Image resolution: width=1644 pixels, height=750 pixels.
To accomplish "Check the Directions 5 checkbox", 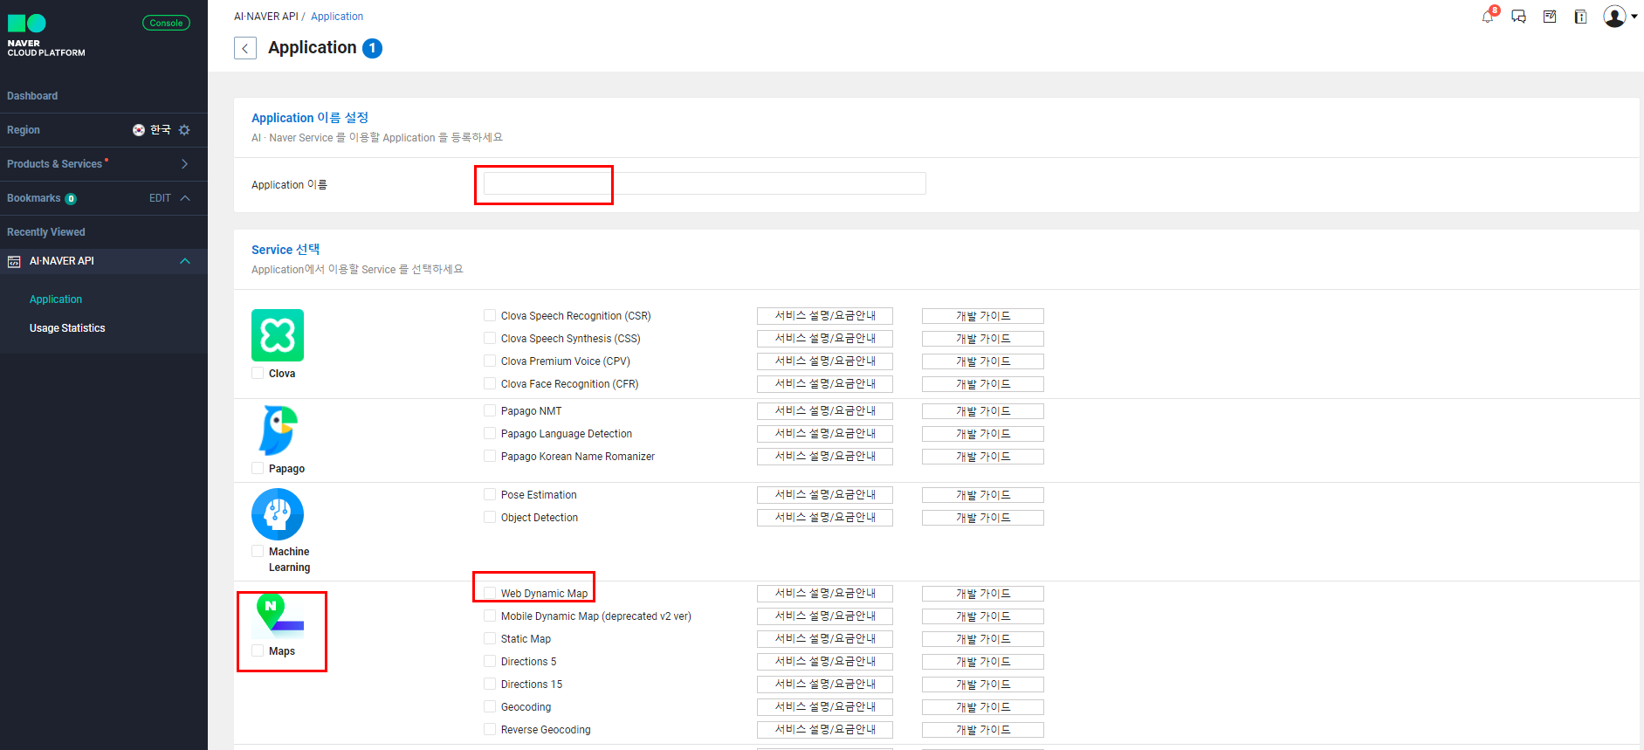I will 490,661.
